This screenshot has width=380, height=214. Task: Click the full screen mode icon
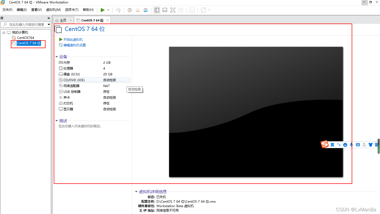coord(173,10)
